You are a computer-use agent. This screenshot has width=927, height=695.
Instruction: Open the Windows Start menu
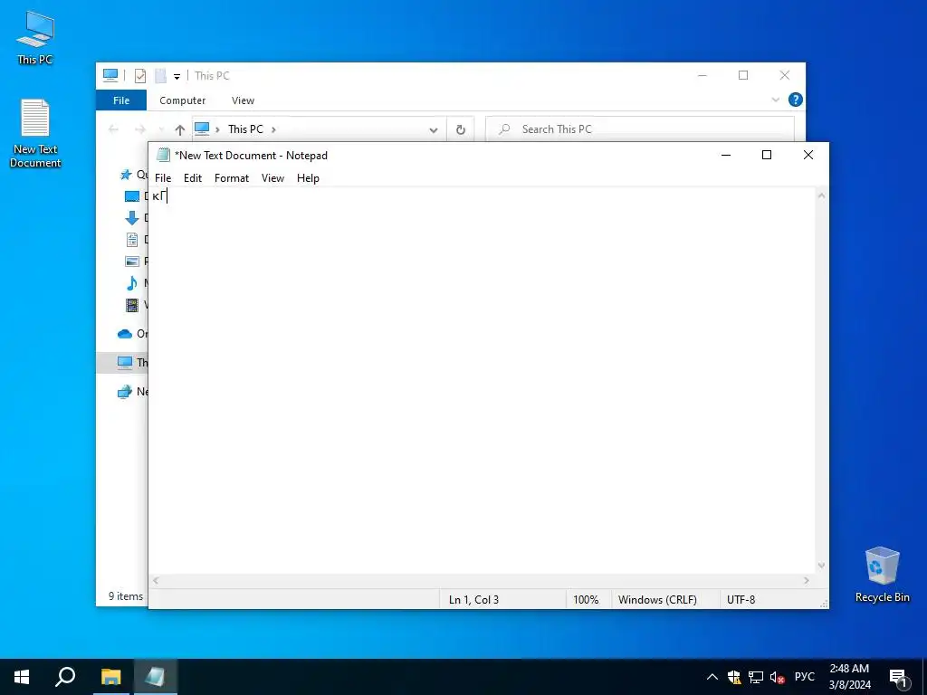pos(22,677)
